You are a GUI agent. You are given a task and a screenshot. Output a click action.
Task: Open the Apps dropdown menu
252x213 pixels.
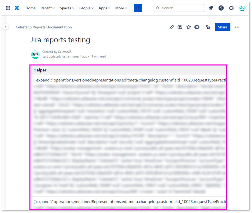104,8
